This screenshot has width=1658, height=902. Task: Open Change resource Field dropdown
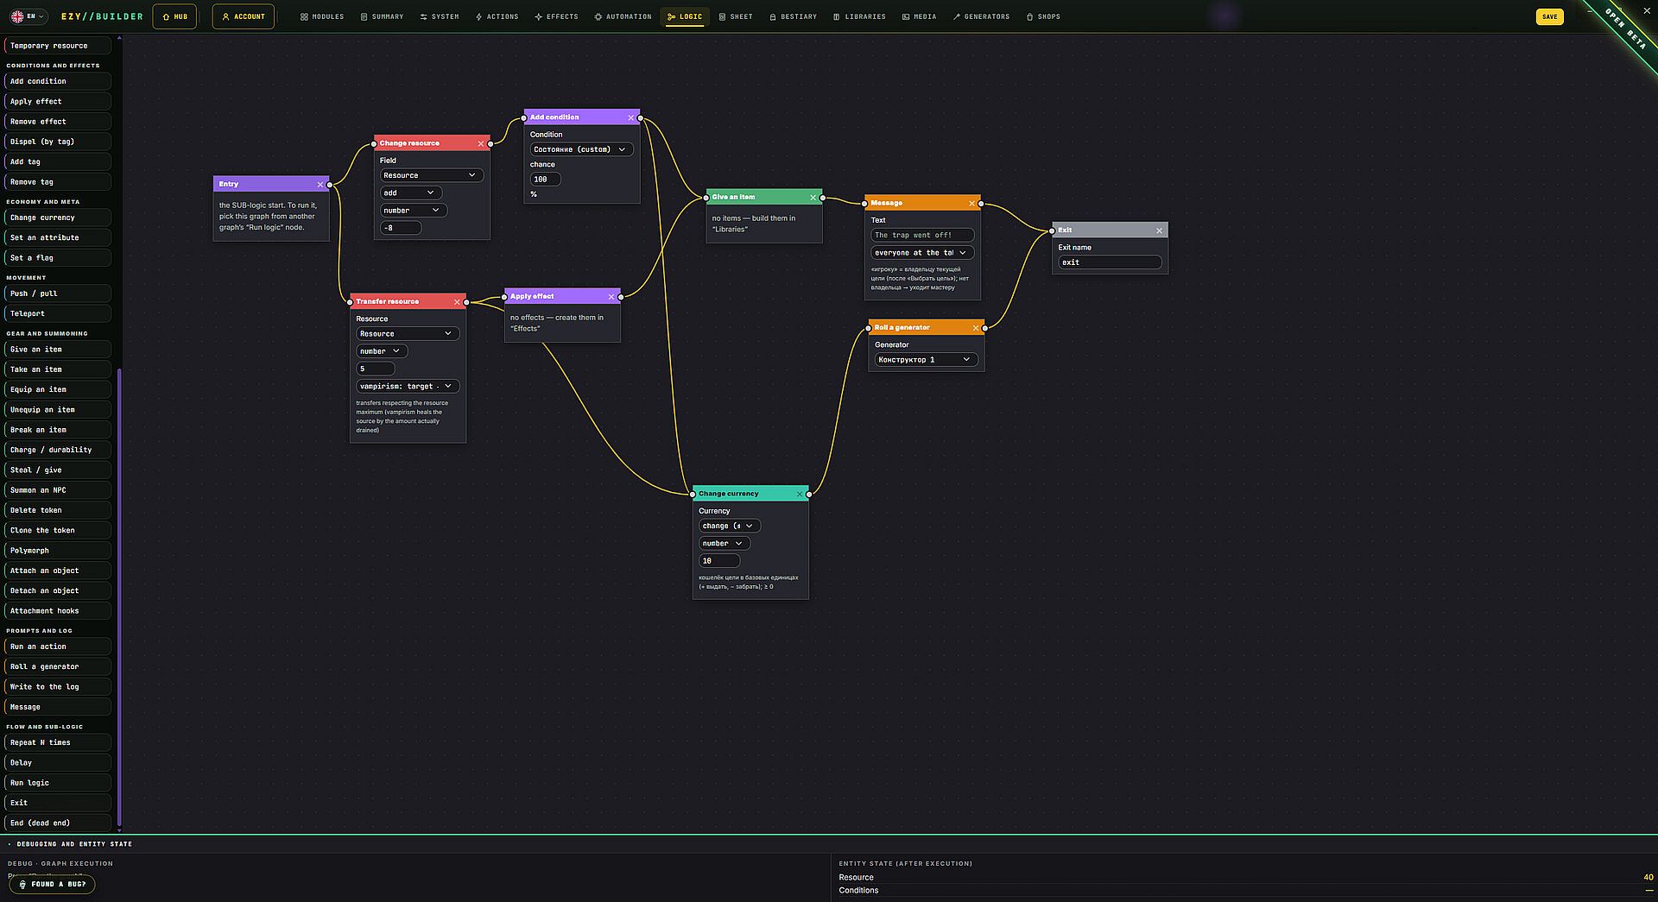coord(431,176)
